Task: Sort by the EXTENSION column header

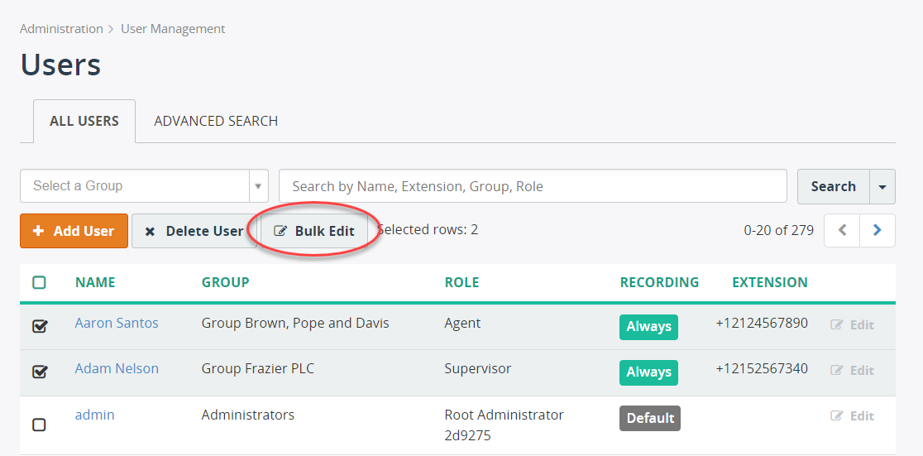Action: [770, 282]
